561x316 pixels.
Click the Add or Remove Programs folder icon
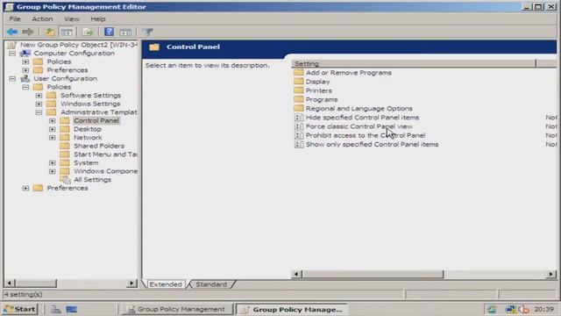tap(298, 72)
